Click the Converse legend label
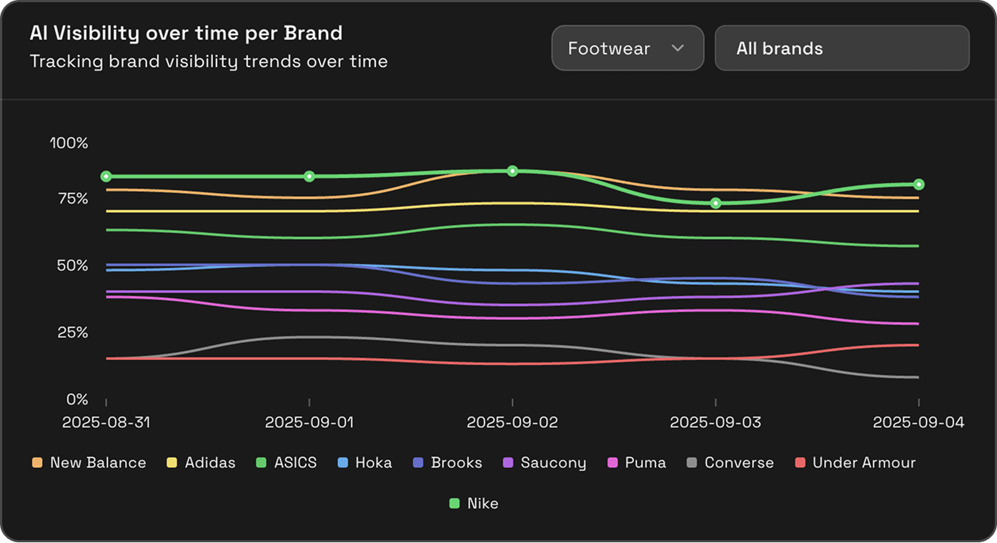997x543 pixels. [739, 463]
